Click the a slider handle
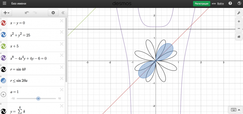 (38, 98)
